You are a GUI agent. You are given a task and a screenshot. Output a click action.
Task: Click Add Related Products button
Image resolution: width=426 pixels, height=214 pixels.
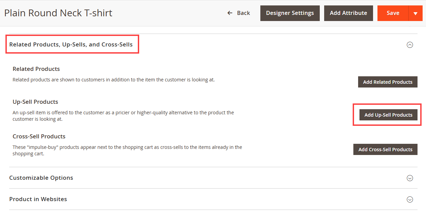click(x=387, y=82)
